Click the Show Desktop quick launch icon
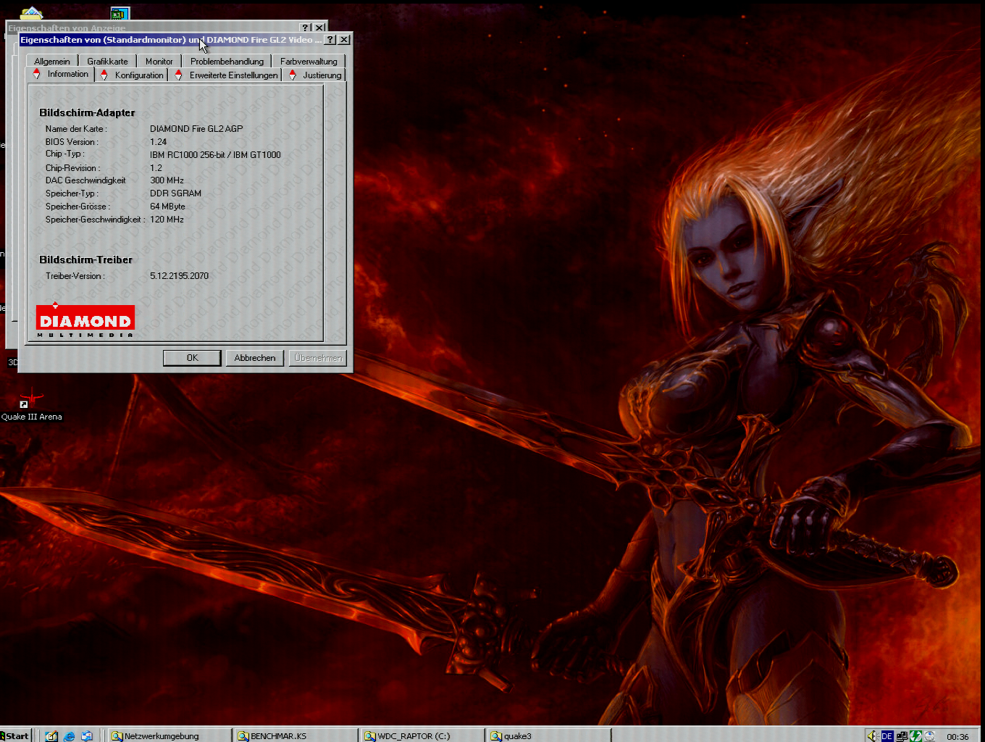This screenshot has height=742, width=985. (x=51, y=735)
